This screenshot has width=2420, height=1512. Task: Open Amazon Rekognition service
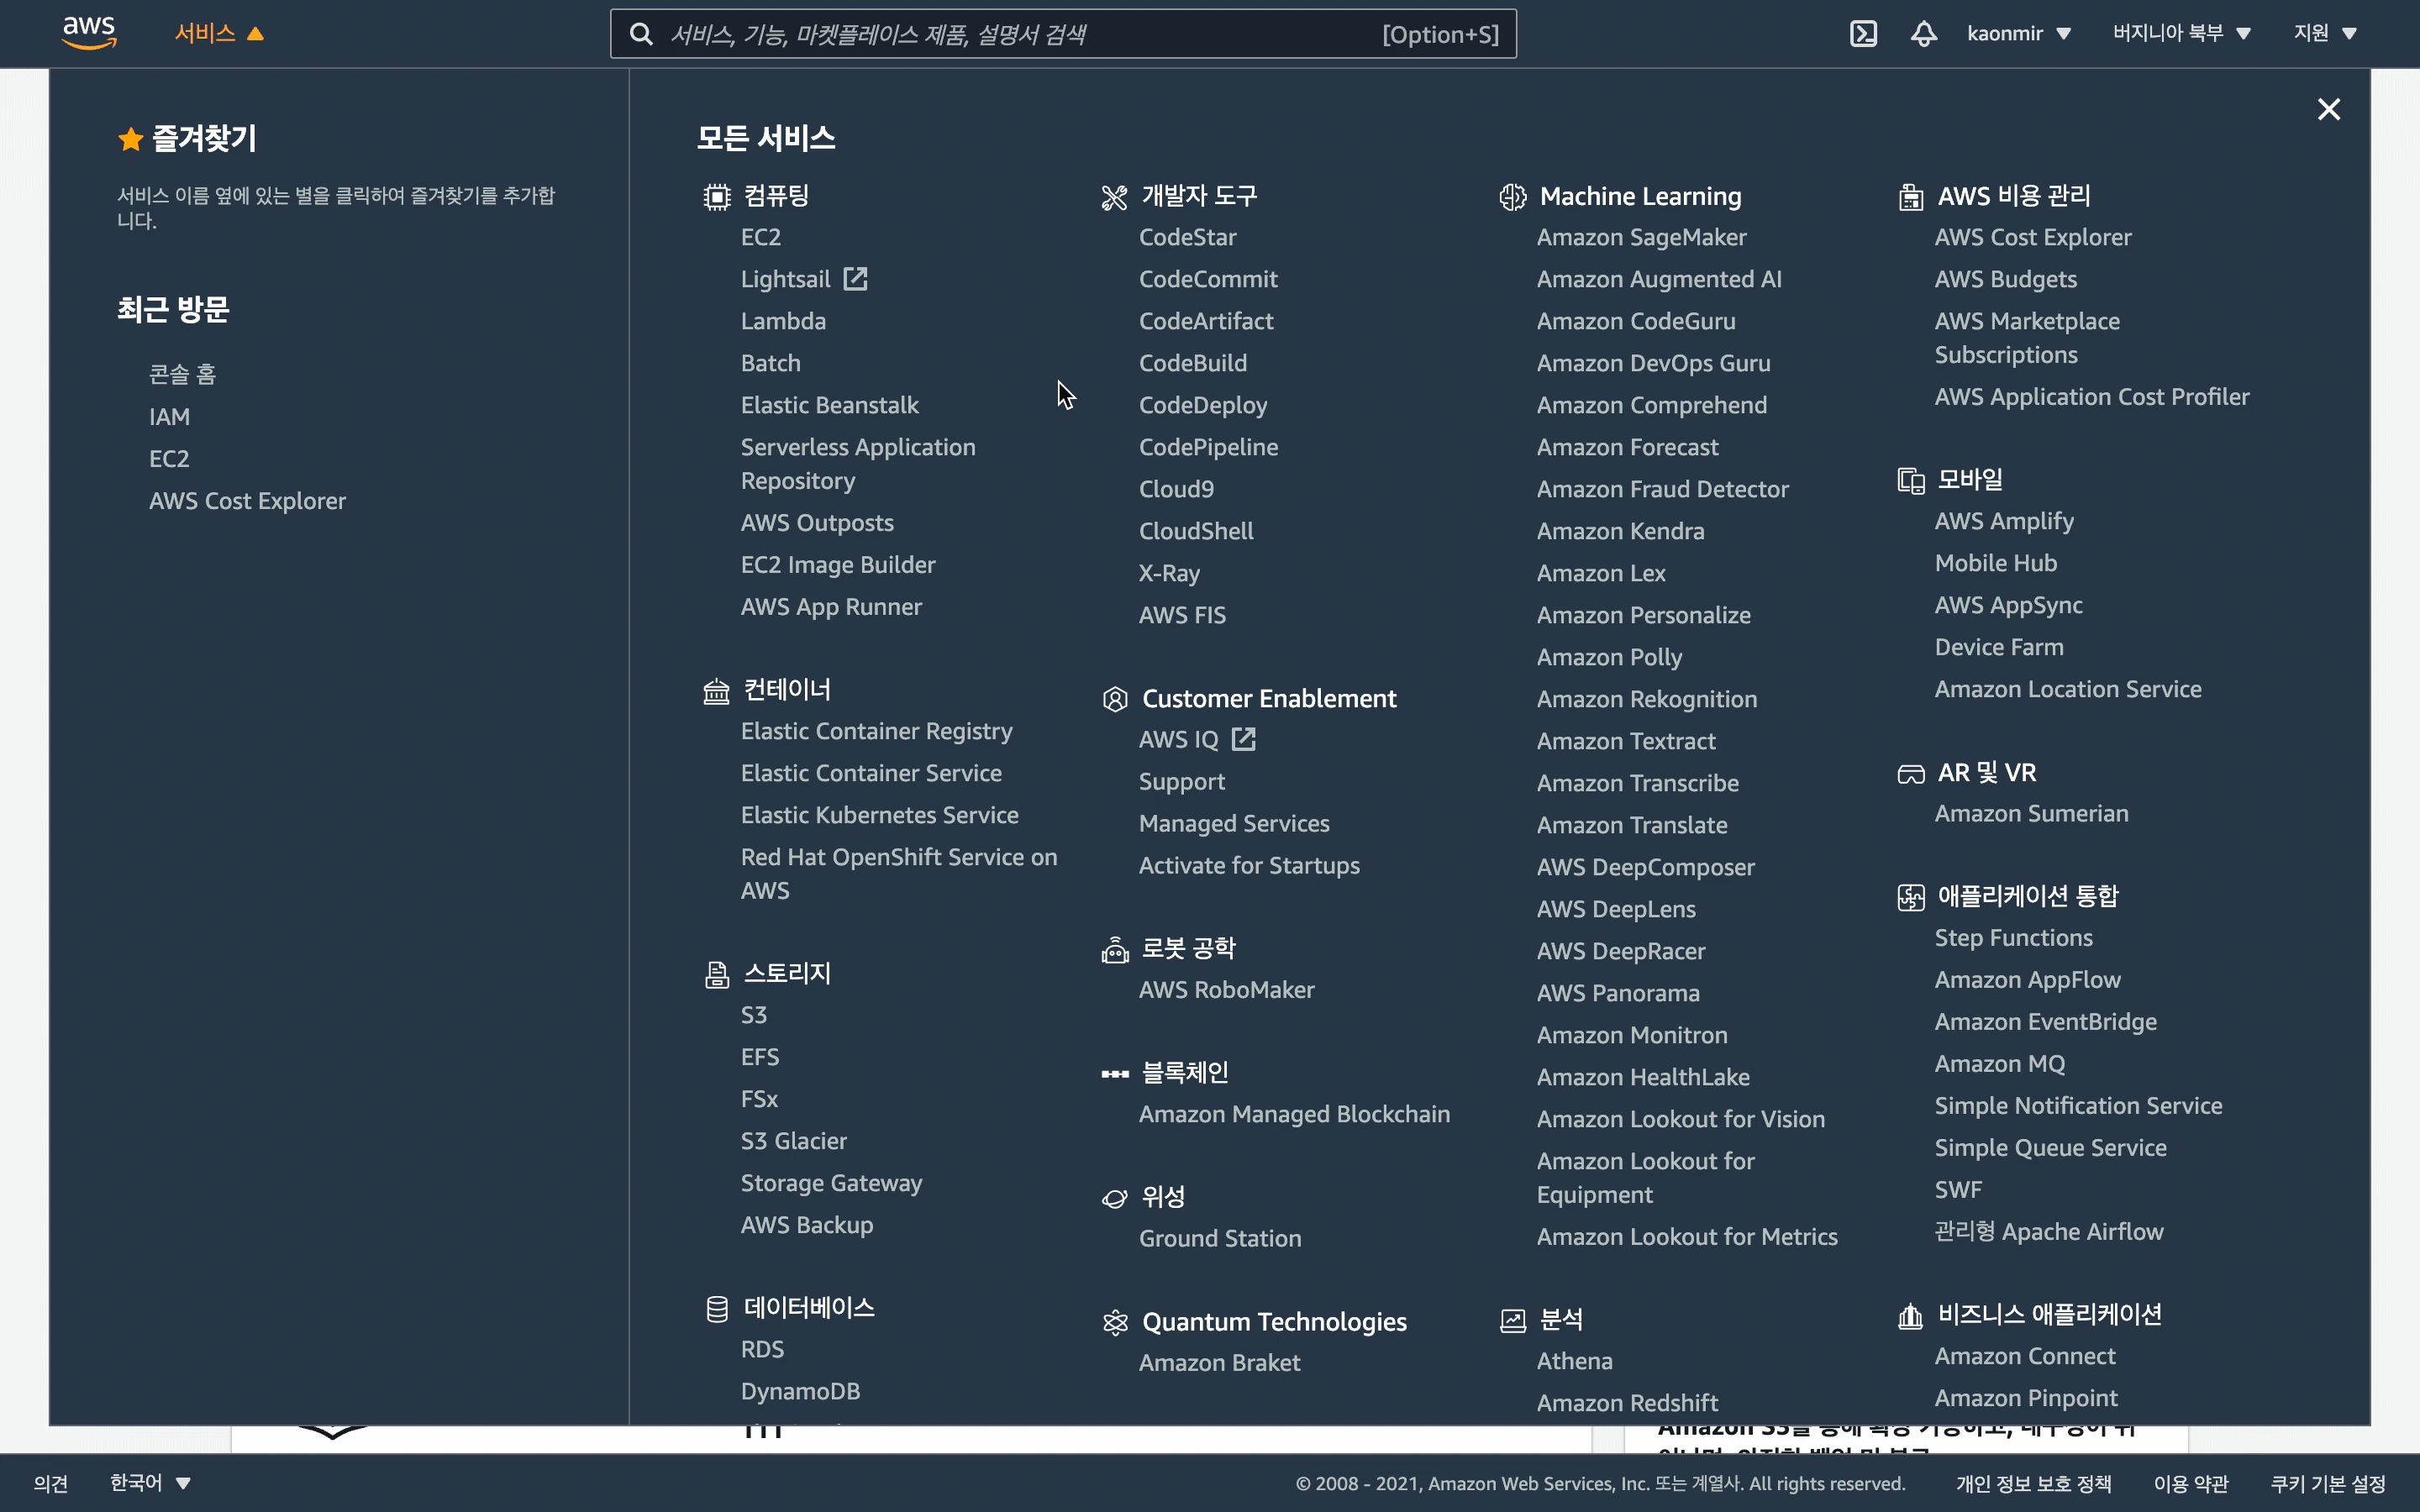click(x=1646, y=698)
